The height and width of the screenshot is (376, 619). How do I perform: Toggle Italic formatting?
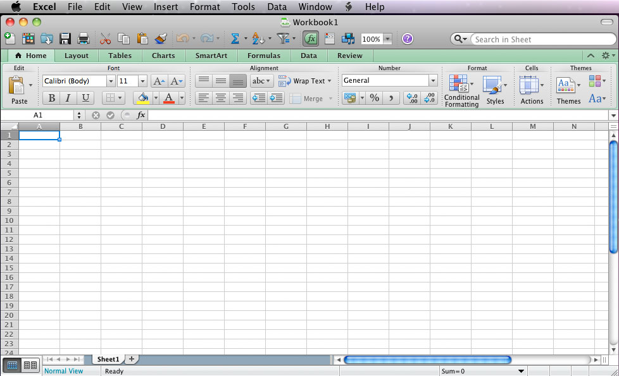[68, 98]
